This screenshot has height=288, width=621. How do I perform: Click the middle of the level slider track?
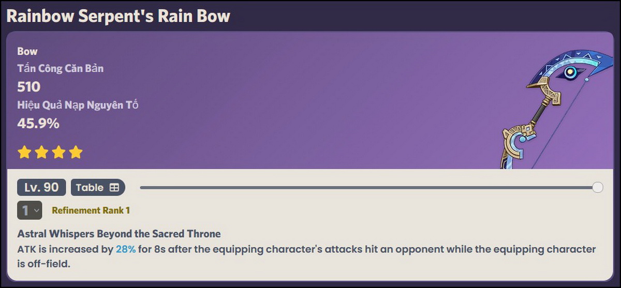(367, 187)
